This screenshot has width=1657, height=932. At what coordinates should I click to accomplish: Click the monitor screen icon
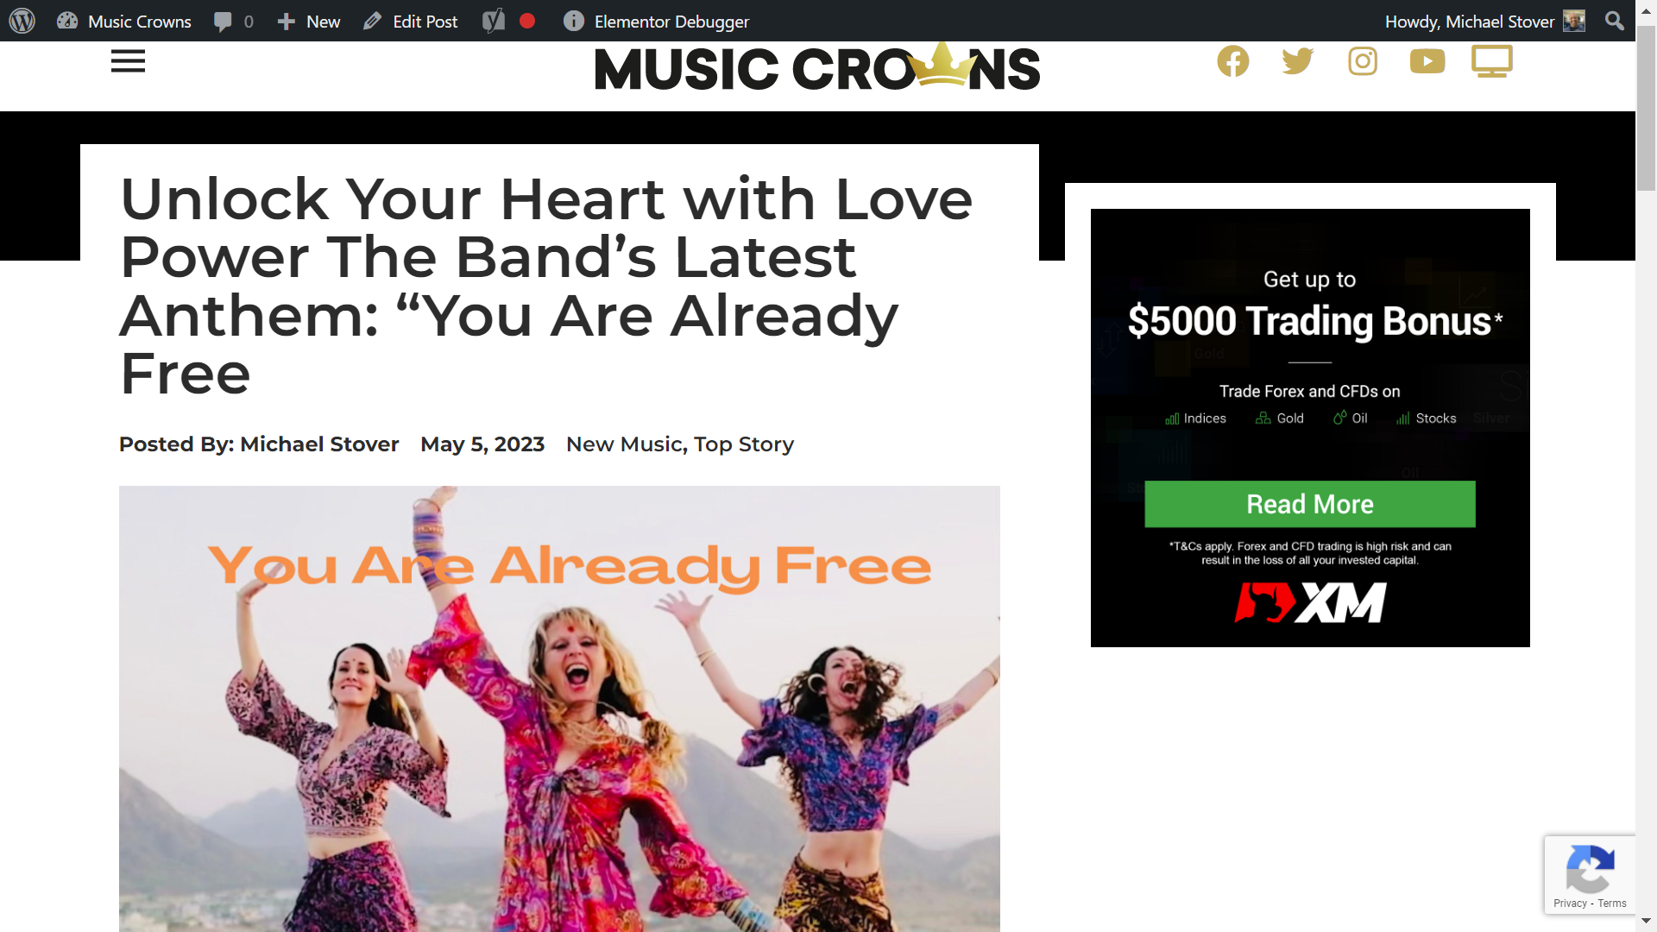(x=1492, y=61)
